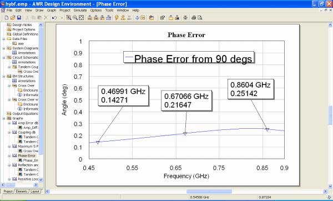This screenshot has width=333, height=201.
Task: Collapse the Graphs tree node
Action: [x=4, y=118]
